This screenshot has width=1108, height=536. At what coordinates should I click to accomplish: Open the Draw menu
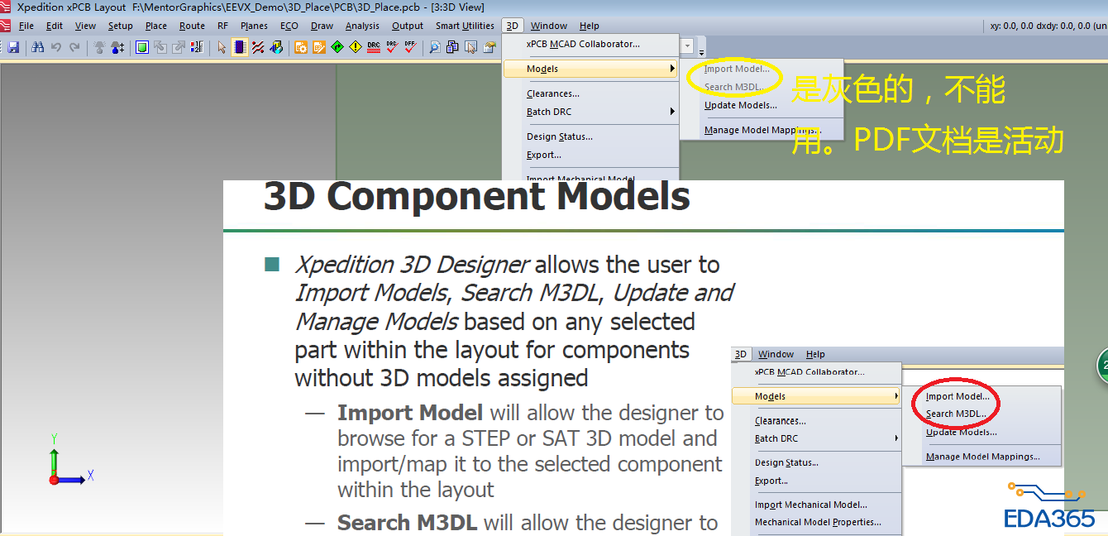(322, 26)
